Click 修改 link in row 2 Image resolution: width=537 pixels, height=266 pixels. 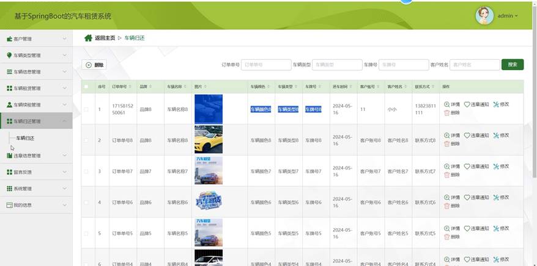tap(505, 135)
